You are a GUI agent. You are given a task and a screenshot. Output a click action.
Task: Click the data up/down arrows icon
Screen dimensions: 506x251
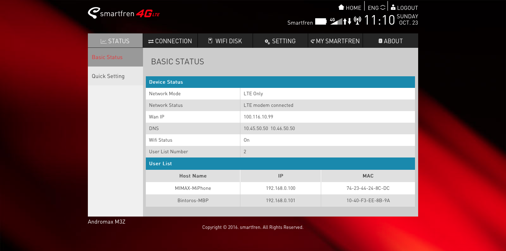347,21
